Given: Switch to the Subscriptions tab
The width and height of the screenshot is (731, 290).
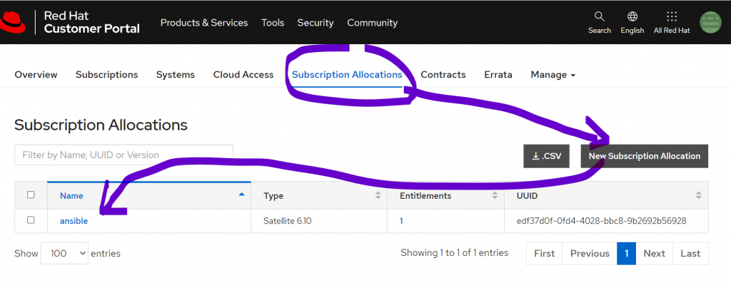Looking at the screenshot, I should [106, 75].
